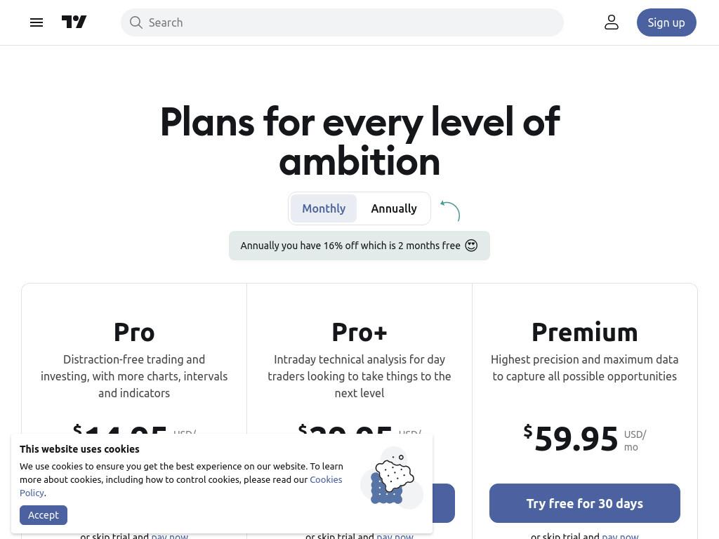This screenshot has width=719, height=539.
Task: Accept the cookies
Action: 44,515
